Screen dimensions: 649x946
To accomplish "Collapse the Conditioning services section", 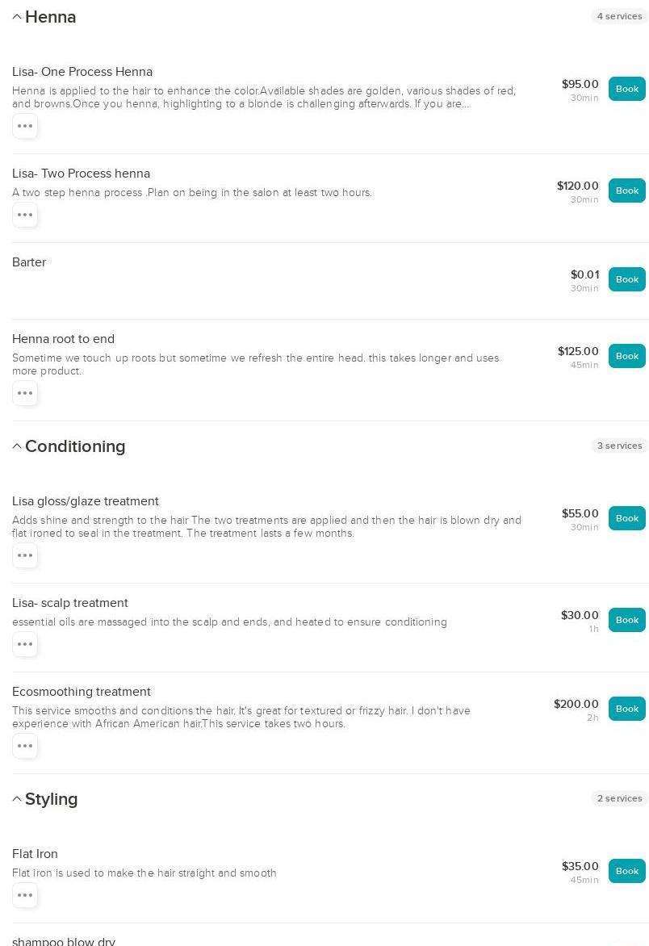I will point(17,446).
